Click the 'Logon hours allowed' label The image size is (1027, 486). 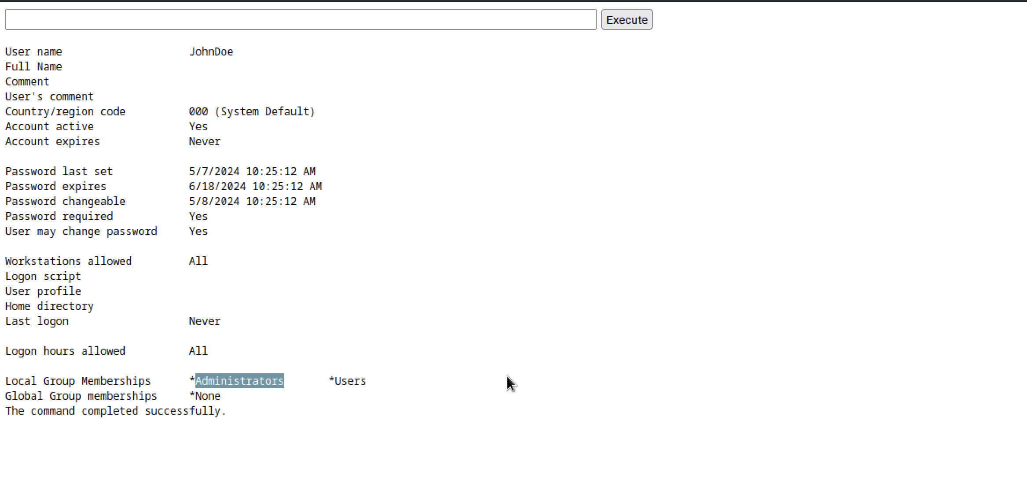click(66, 351)
